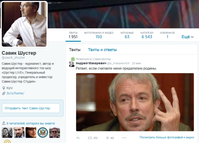Show the Читатели list with 6 543
Viewport: 199px width, 143px height.
point(147,35)
